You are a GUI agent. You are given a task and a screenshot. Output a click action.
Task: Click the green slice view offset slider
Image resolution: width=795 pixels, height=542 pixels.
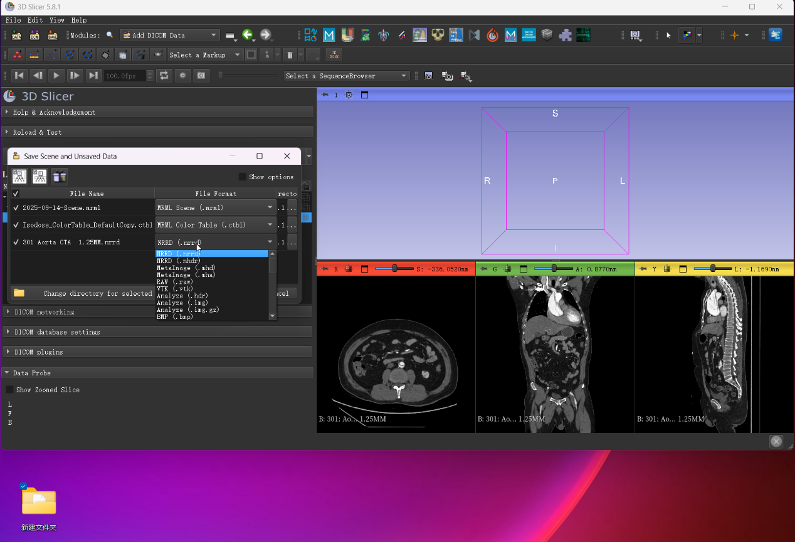point(554,269)
